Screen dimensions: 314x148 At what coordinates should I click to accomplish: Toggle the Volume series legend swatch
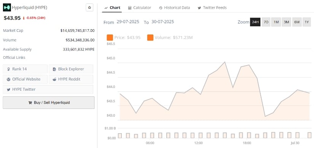click(150, 38)
